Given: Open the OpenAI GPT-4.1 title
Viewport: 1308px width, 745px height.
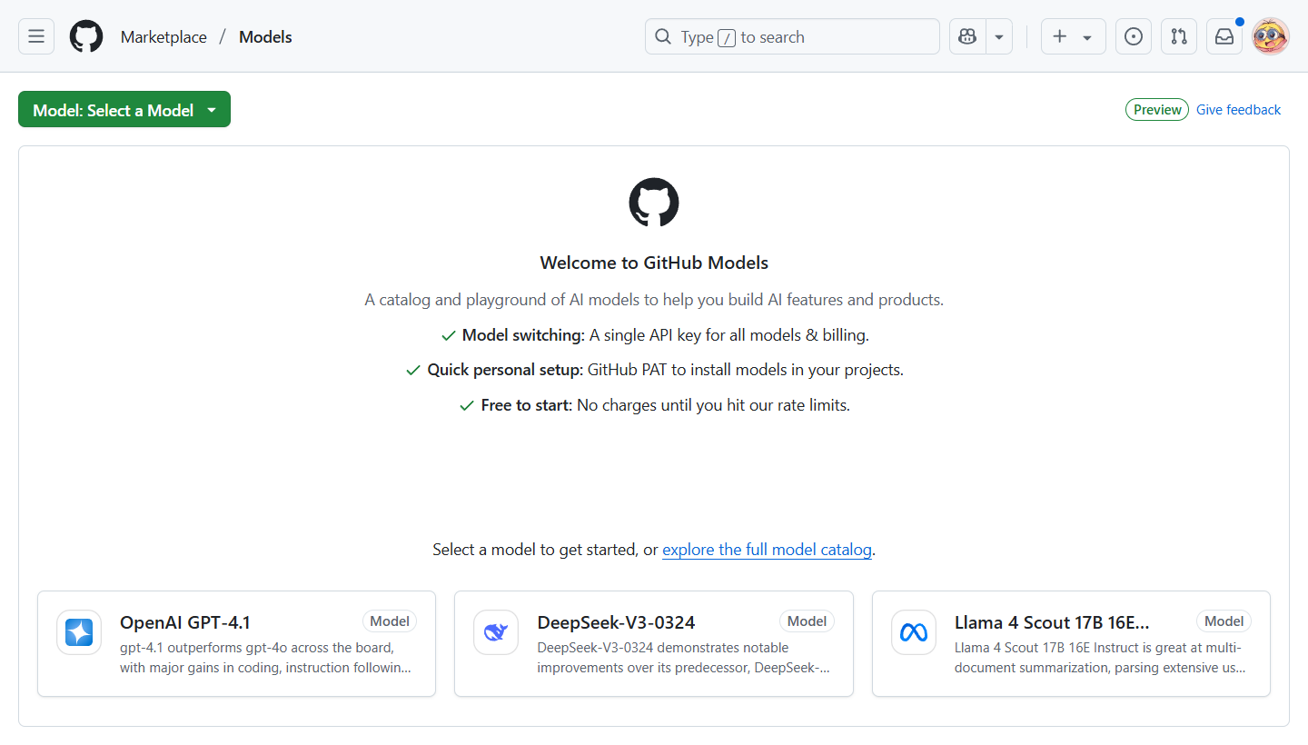Looking at the screenshot, I should (185, 622).
